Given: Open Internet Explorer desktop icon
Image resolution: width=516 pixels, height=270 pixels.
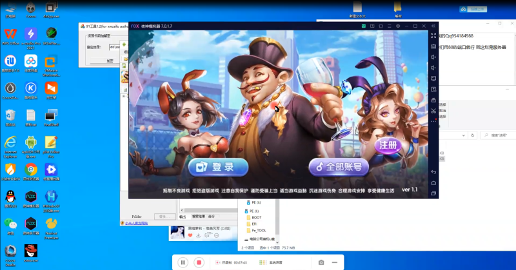Looking at the screenshot, I should [10, 147].
